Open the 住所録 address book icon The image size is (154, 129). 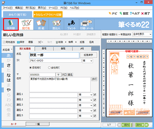(x=11, y=24)
